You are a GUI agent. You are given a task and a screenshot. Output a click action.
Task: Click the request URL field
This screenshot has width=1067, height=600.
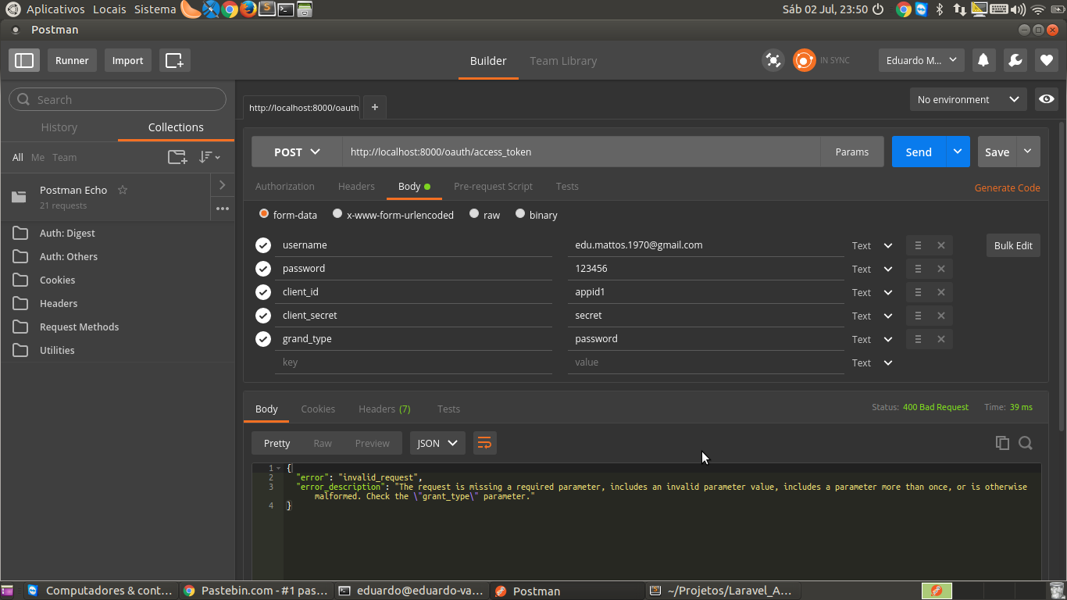click(x=581, y=152)
